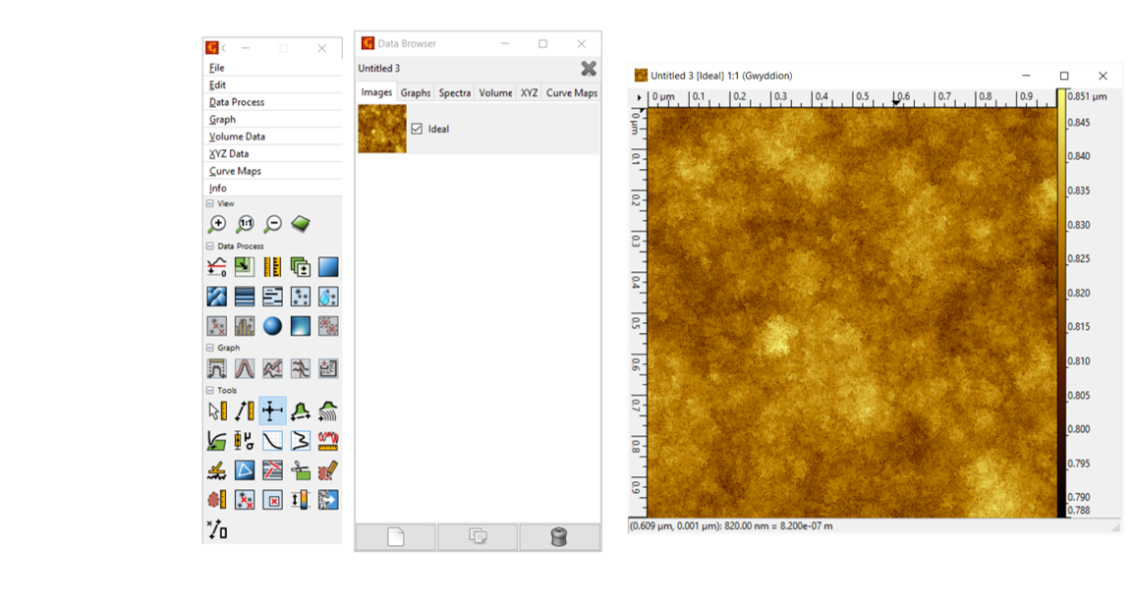
Task: Open the 3D view of data
Action: coord(301,225)
